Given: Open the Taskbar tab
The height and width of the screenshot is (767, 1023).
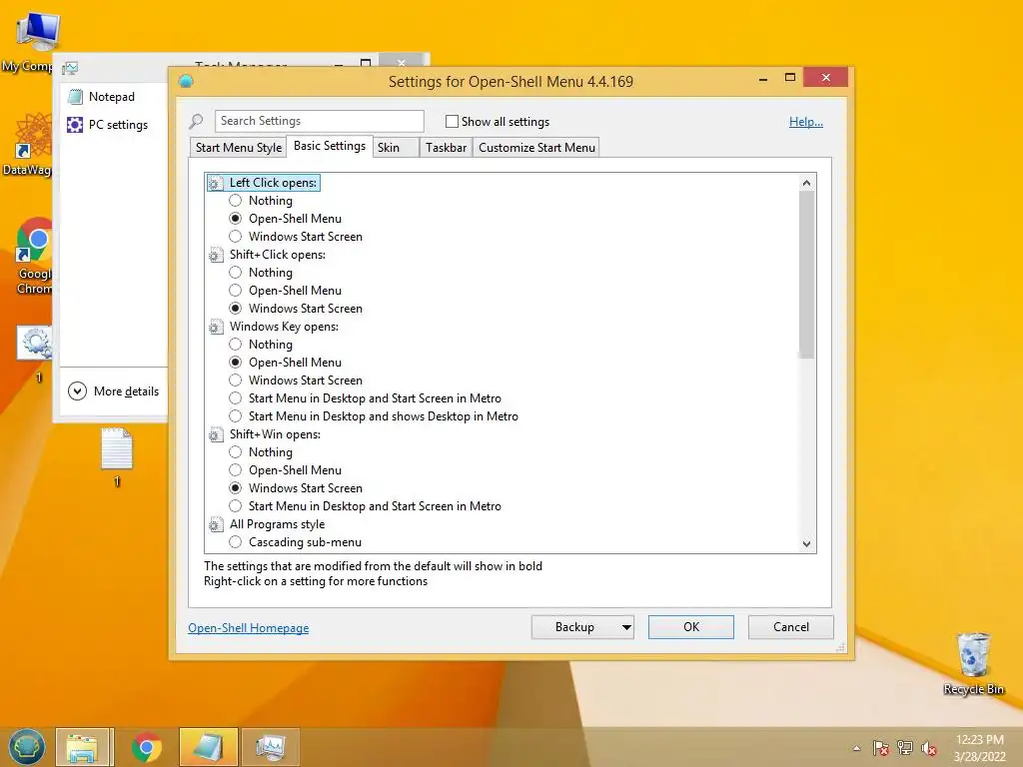Looking at the screenshot, I should tap(447, 148).
